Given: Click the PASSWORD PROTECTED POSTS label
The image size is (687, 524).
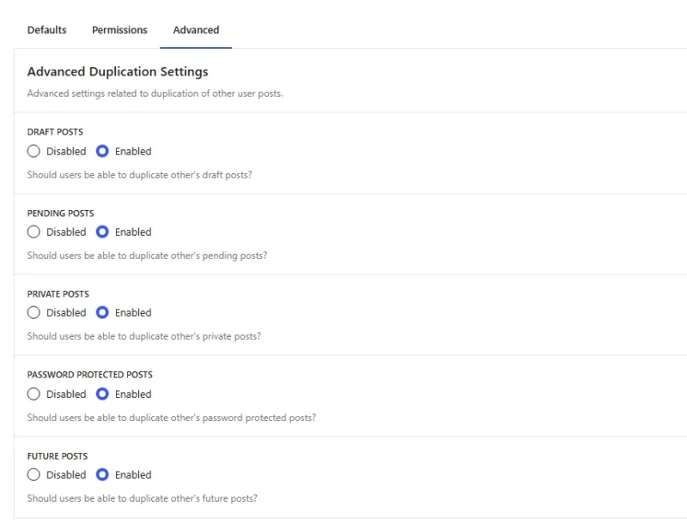Looking at the screenshot, I should [89, 375].
